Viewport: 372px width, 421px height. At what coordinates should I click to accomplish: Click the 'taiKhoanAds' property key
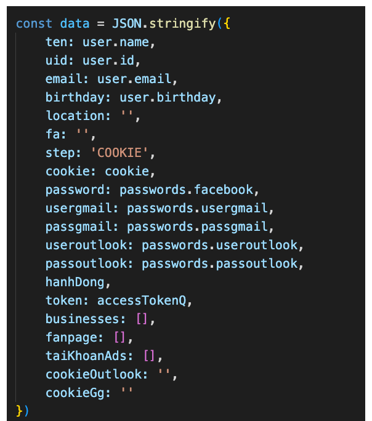click(86, 356)
